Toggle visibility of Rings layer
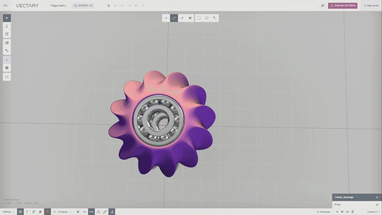Screen dimensions: 382x215 tap(377, 204)
